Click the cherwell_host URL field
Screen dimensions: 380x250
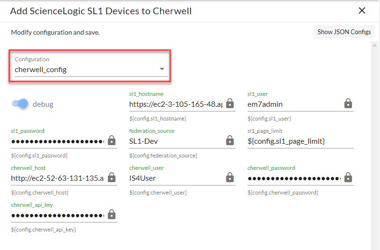[57, 178]
